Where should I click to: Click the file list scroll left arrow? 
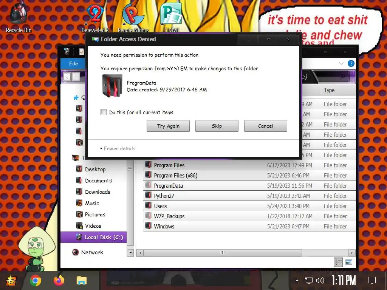click(140, 253)
